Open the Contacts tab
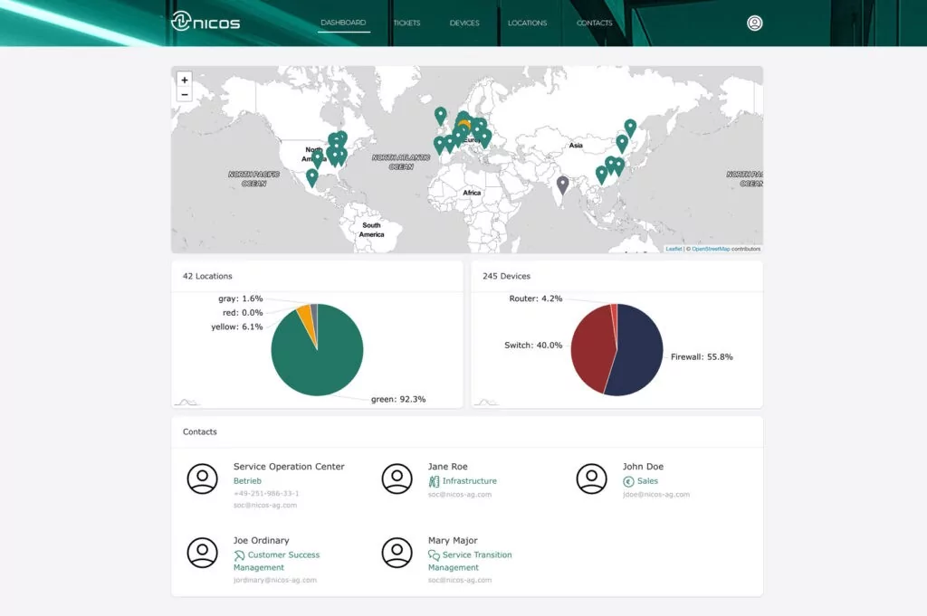The image size is (927, 616). [x=594, y=23]
